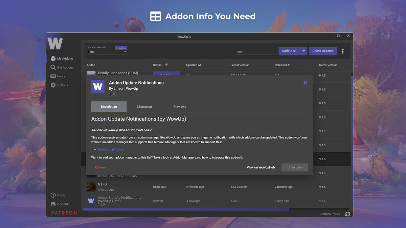The width and height of the screenshot is (406, 228).
Task: Click the Filter input field
Action: click(x=255, y=52)
